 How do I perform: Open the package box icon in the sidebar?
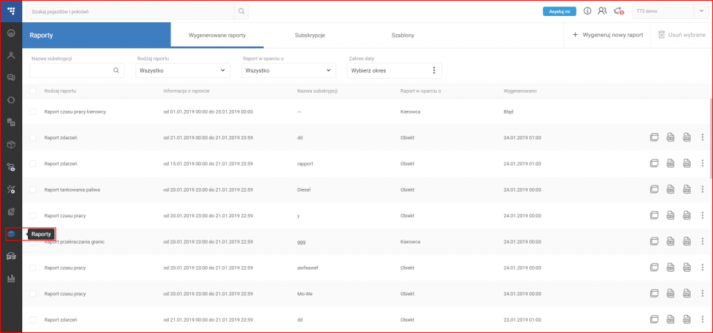pyautogui.click(x=11, y=145)
